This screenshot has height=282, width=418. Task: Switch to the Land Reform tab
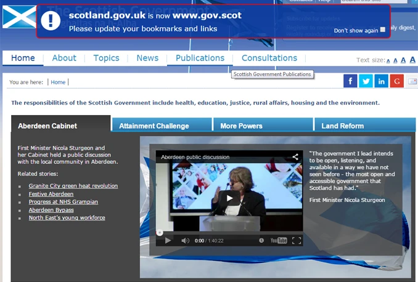[365, 126]
